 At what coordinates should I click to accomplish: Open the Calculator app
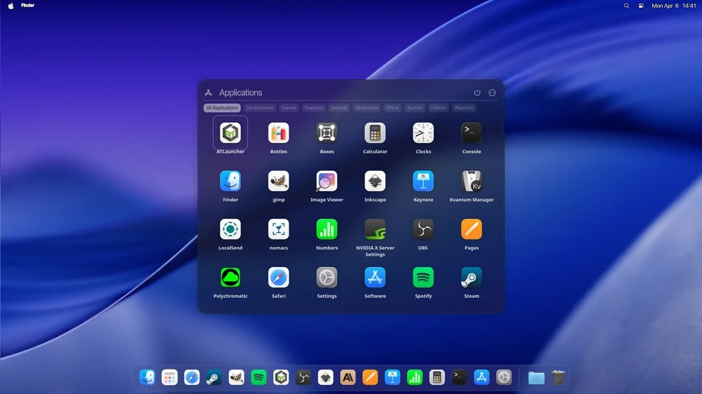click(x=375, y=134)
